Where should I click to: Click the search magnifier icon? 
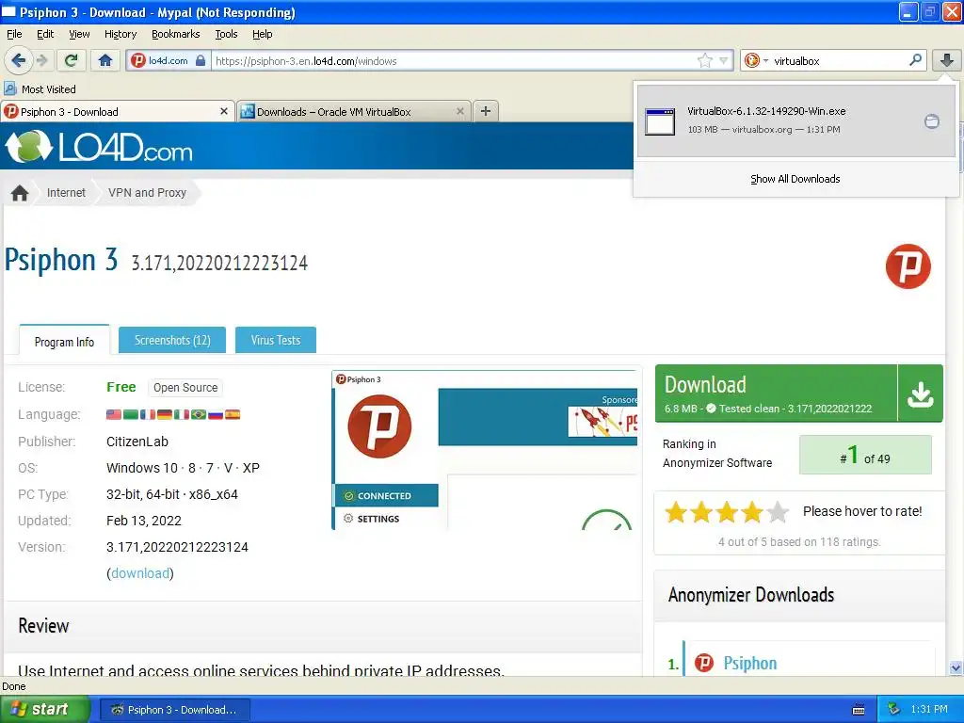coord(915,60)
